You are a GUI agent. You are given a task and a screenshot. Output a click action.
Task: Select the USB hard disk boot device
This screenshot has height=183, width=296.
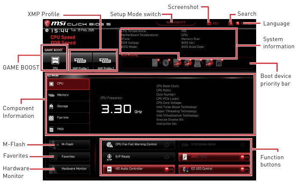177,63
